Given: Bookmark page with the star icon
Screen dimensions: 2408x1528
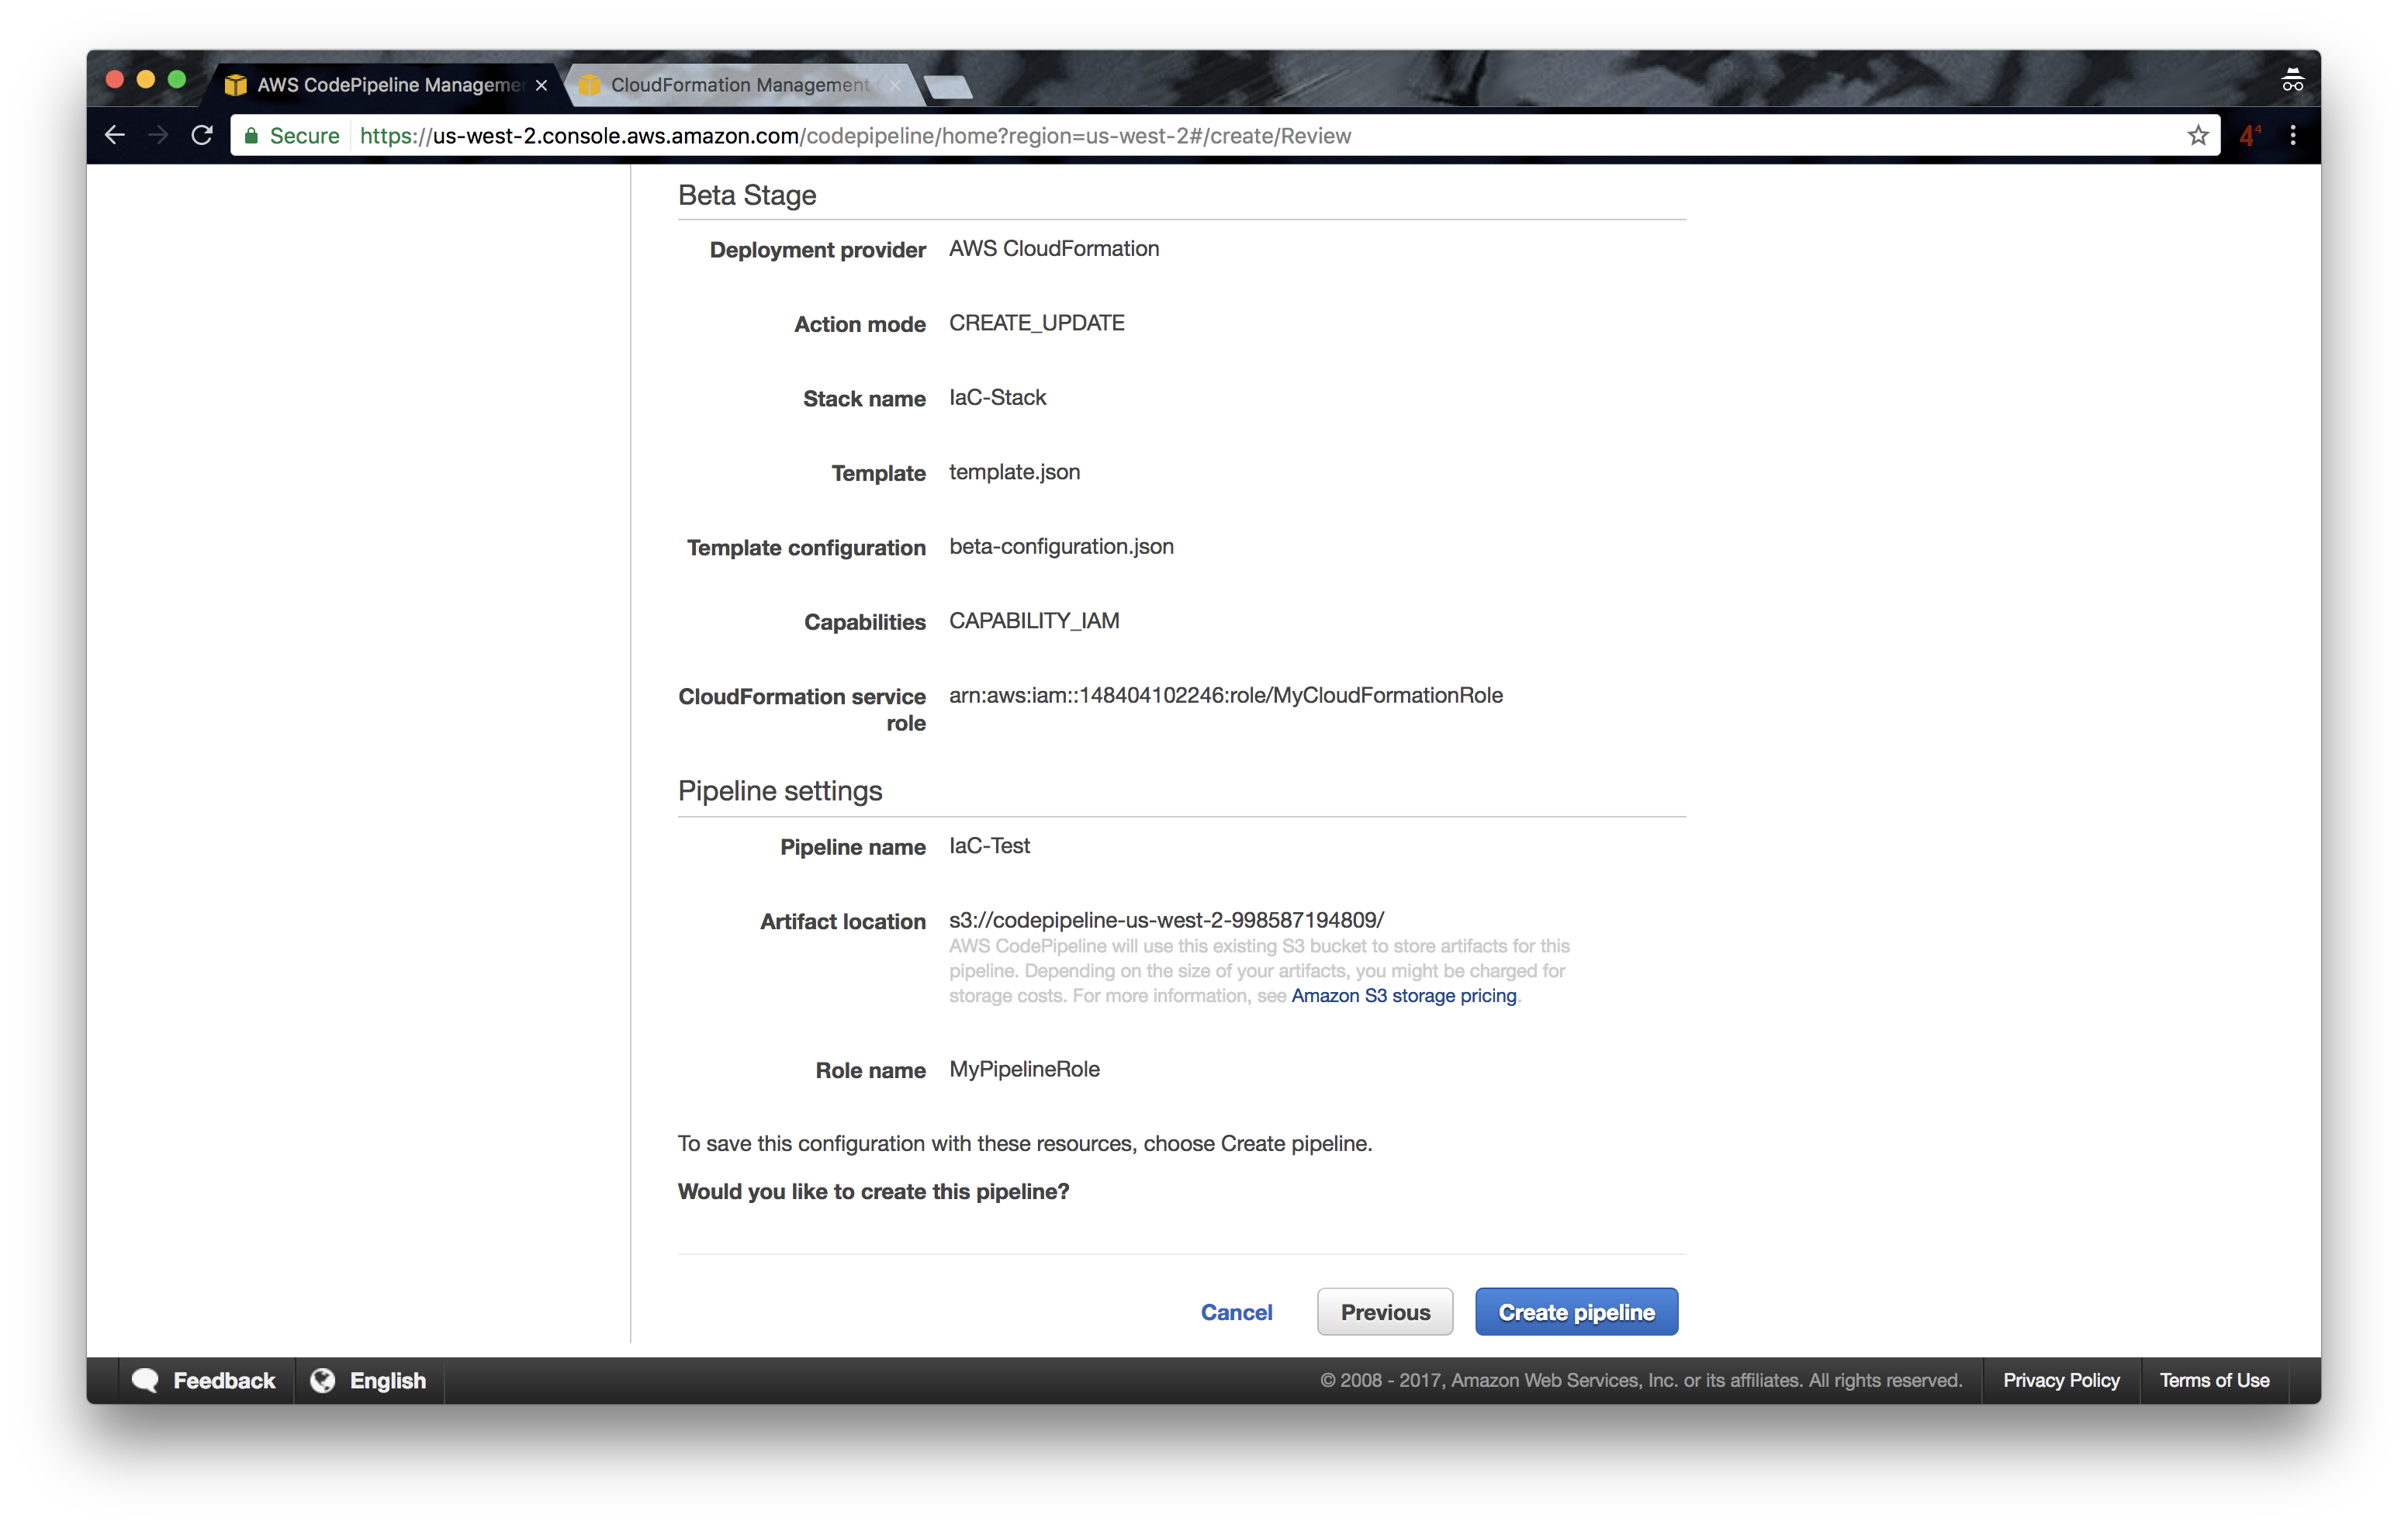Looking at the screenshot, I should tap(2197, 135).
